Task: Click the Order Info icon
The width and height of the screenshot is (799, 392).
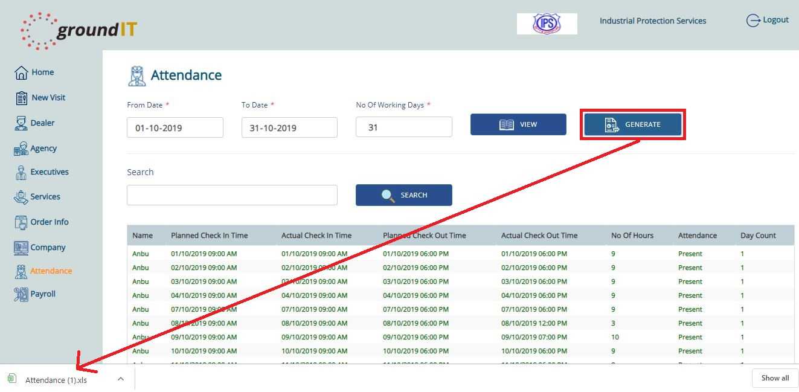Action: (x=21, y=222)
